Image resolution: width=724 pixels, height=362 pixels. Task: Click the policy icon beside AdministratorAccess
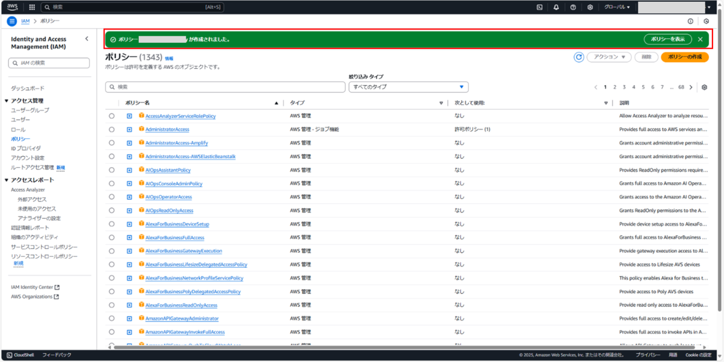[142, 129]
